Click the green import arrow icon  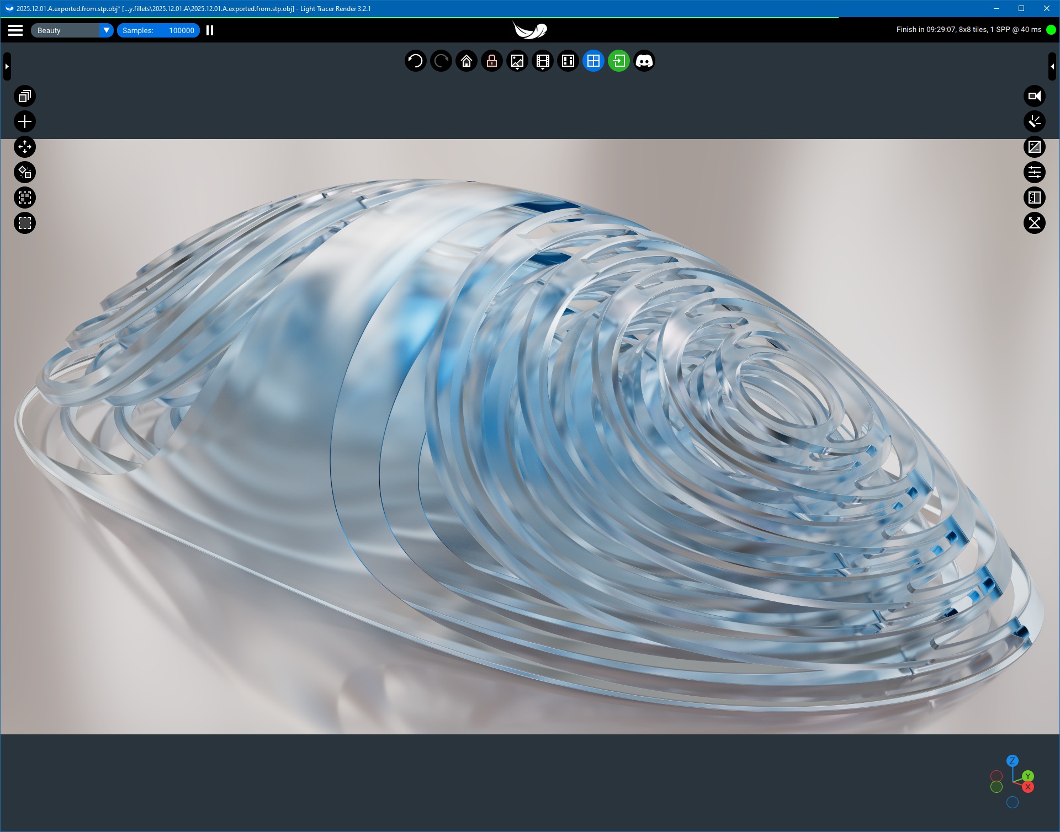[x=619, y=61]
